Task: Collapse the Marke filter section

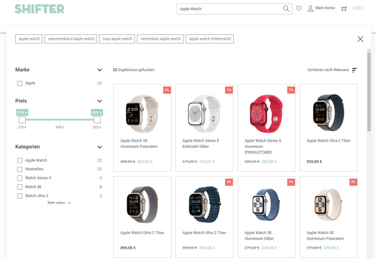Action: 99,70
